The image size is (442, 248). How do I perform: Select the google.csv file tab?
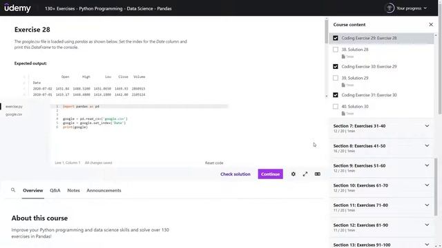[14, 114]
